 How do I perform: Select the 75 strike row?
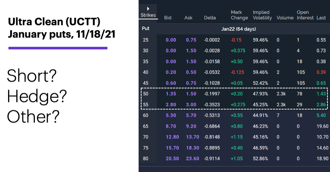[x=234, y=148]
